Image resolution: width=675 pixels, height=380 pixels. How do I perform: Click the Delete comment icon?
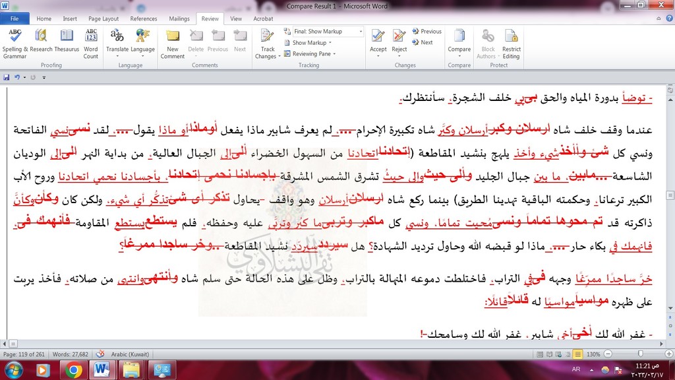coord(196,36)
